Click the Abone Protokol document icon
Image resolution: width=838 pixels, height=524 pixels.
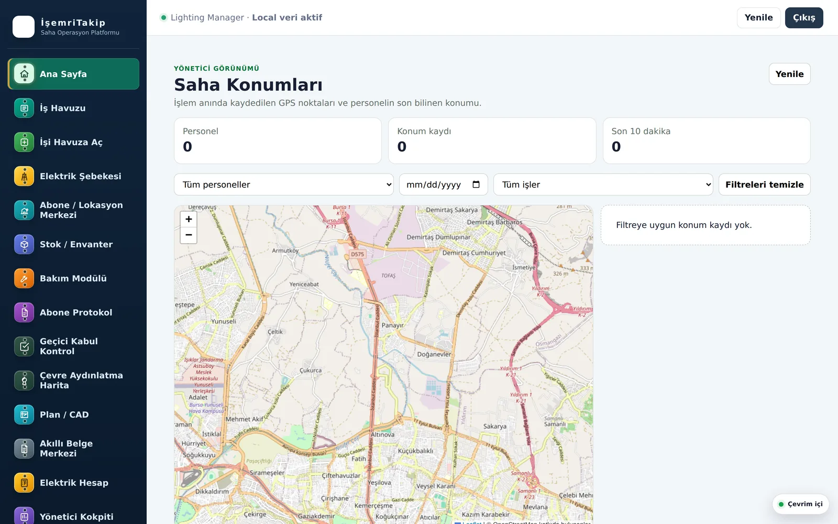tap(24, 312)
